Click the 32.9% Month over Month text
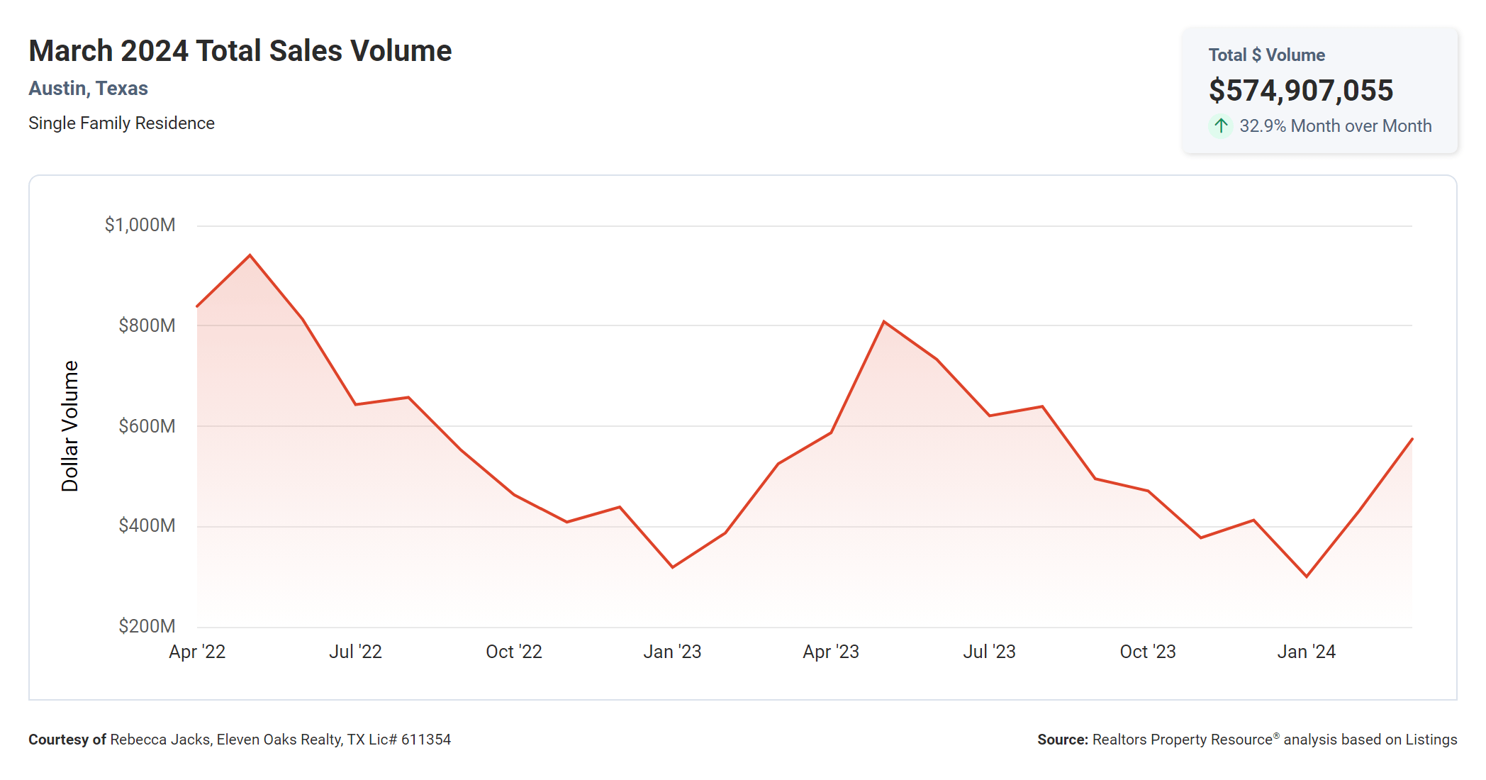Screen dimensions: 1486x780 click(1335, 126)
